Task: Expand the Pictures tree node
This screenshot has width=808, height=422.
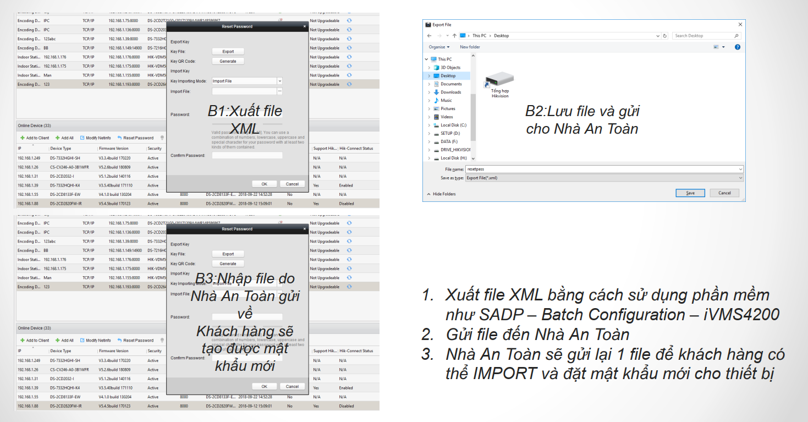Action: [430, 109]
